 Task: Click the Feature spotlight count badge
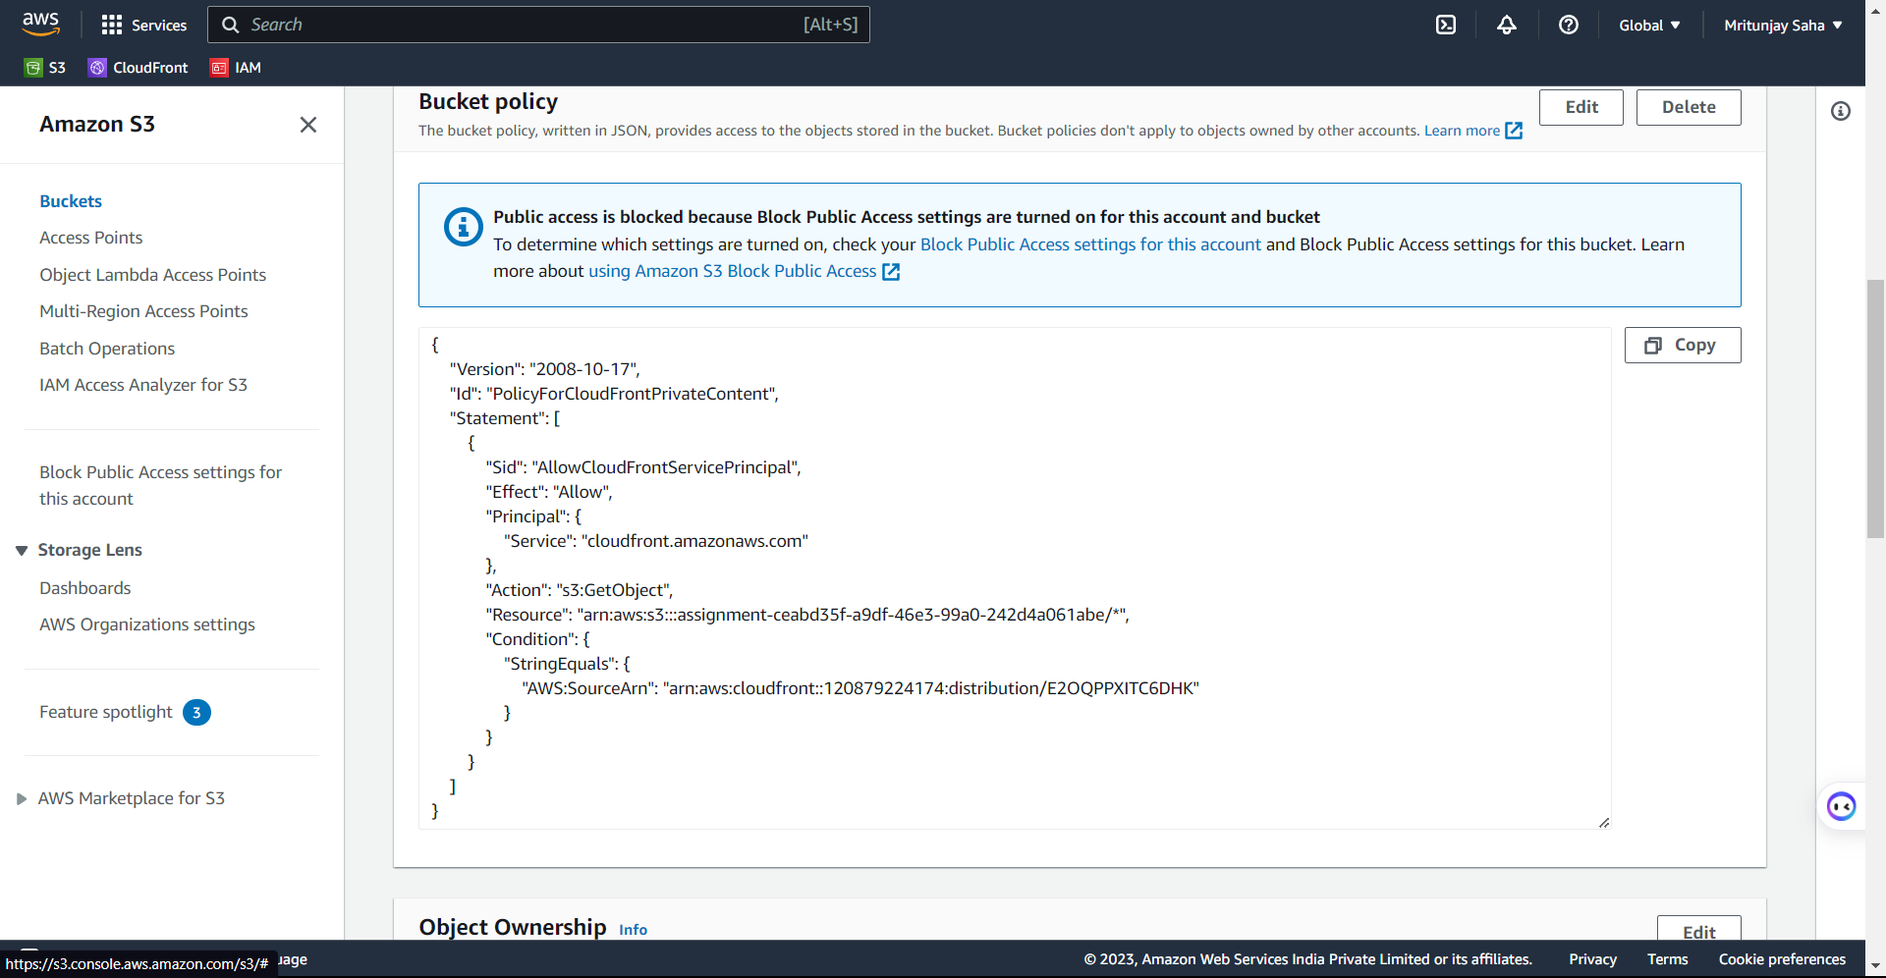point(196,713)
